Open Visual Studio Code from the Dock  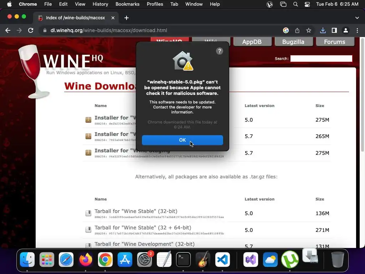[222, 259]
